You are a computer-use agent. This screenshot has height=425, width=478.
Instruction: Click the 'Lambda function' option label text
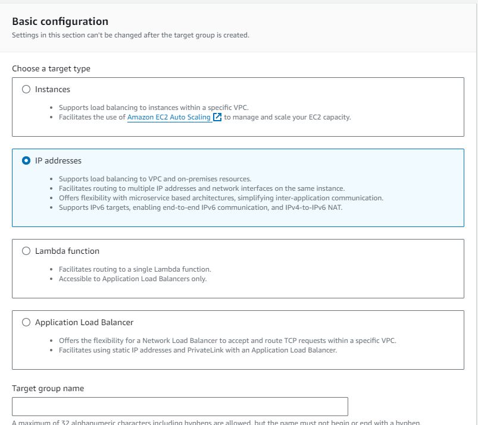pos(67,251)
